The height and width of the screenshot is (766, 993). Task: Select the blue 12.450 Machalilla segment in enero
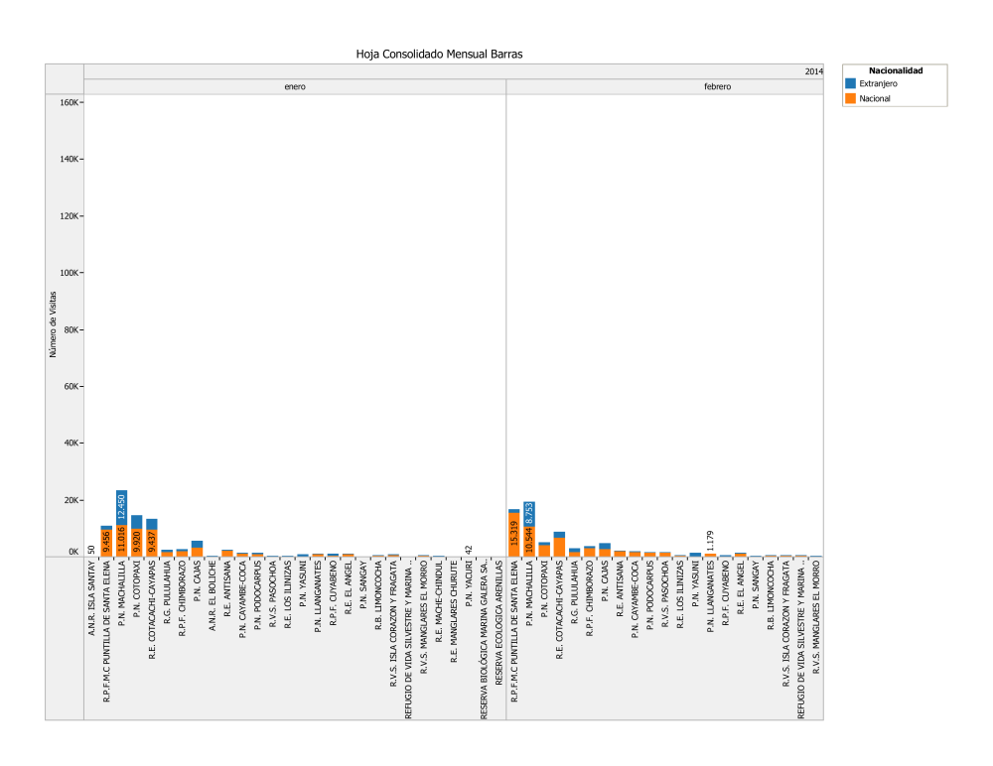pyautogui.click(x=121, y=508)
